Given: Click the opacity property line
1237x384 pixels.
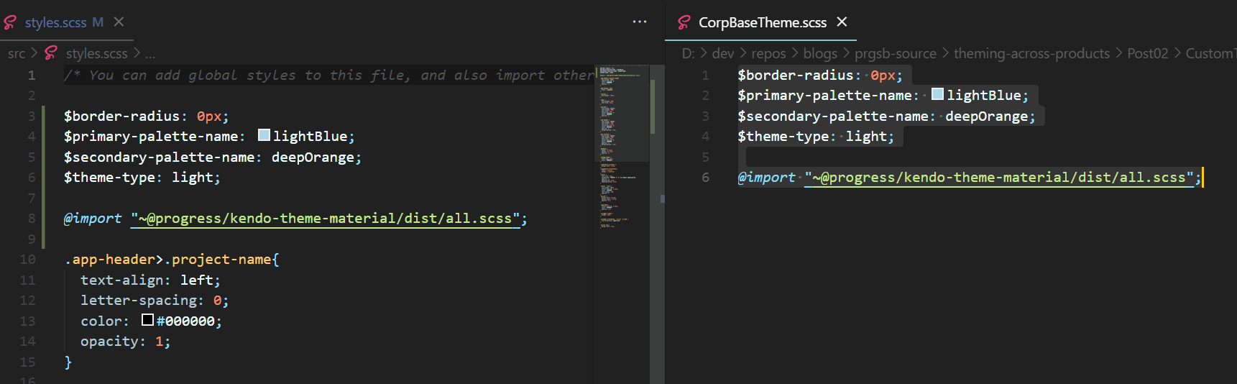Looking at the screenshot, I should [x=126, y=342].
